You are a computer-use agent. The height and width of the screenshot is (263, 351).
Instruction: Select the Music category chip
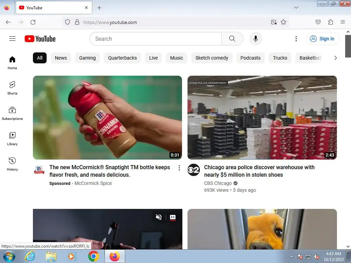point(177,58)
